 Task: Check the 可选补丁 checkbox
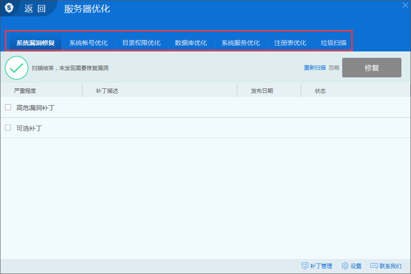click(x=8, y=128)
